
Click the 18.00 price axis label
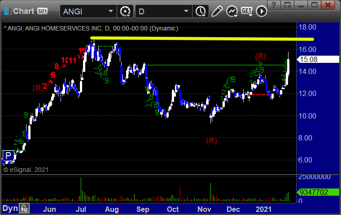click(x=307, y=27)
